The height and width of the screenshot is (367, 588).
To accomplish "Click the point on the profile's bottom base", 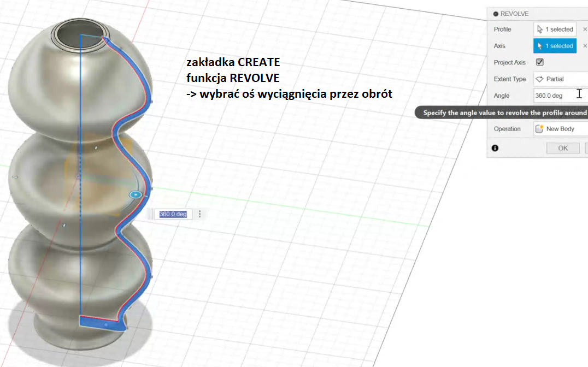I will 105,324.
